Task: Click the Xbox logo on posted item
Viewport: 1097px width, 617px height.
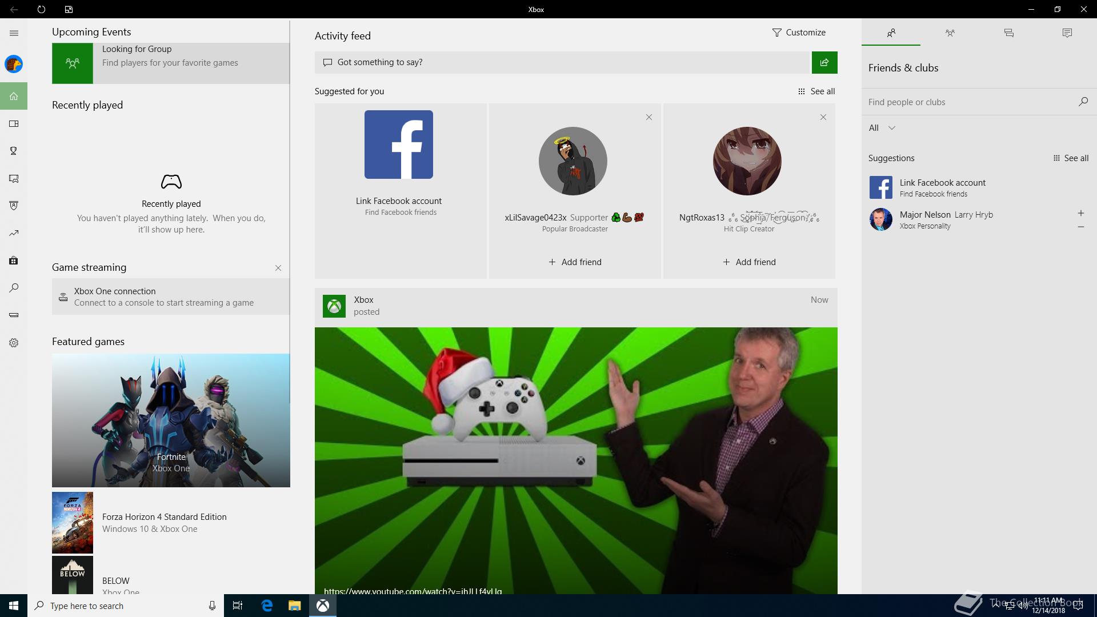Action: click(x=334, y=306)
